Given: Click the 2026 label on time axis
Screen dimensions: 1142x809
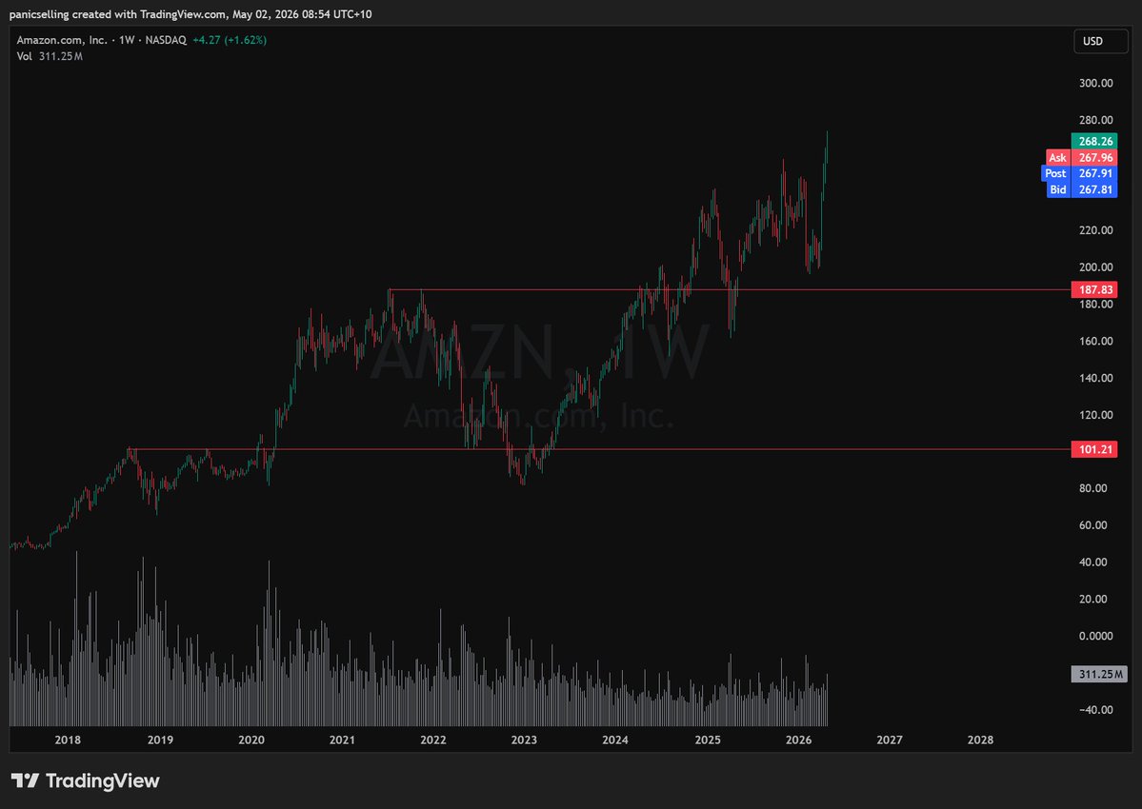Looking at the screenshot, I should pyautogui.click(x=799, y=740).
